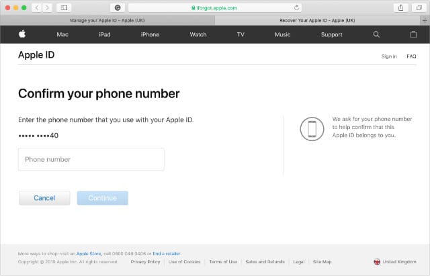Screen dimensions: 430x276
Task: Click the United Kingdom flag icon
Action: click(x=377, y=262)
